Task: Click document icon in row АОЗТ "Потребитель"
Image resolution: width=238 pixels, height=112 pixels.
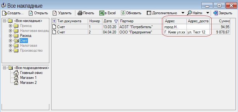Action: click(54, 27)
